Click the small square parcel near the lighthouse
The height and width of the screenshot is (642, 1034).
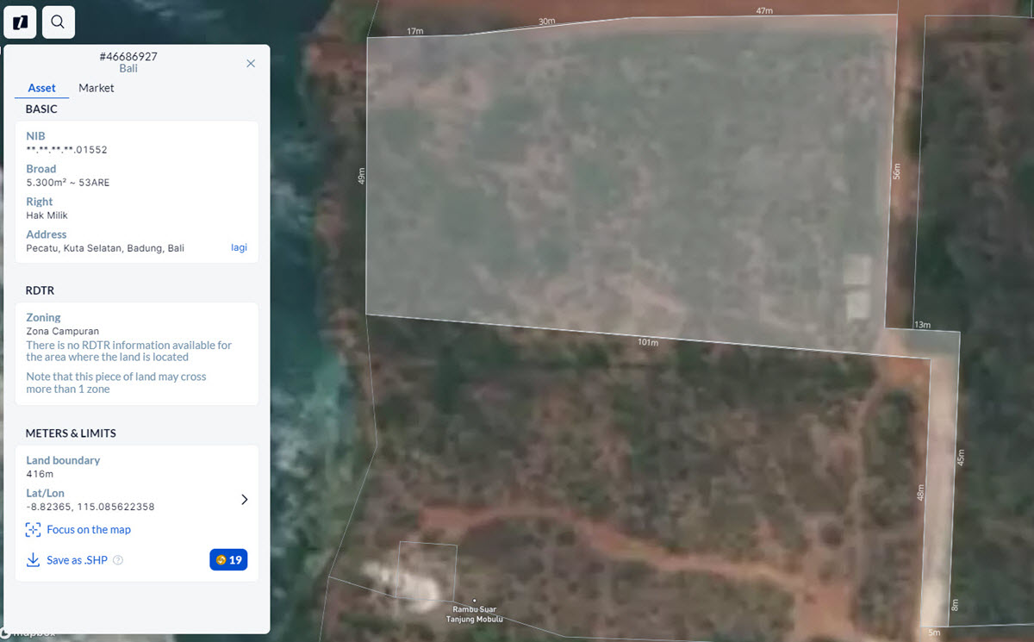point(427,569)
